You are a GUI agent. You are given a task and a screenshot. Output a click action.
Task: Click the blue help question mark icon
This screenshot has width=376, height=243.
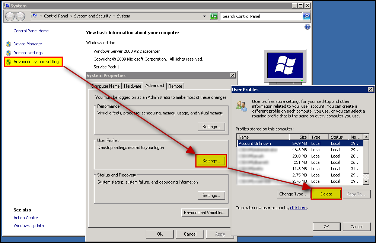(x=307, y=27)
